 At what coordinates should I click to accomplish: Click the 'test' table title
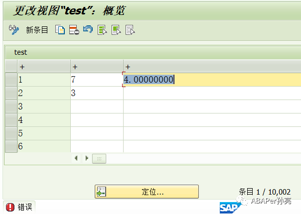coord(20,52)
